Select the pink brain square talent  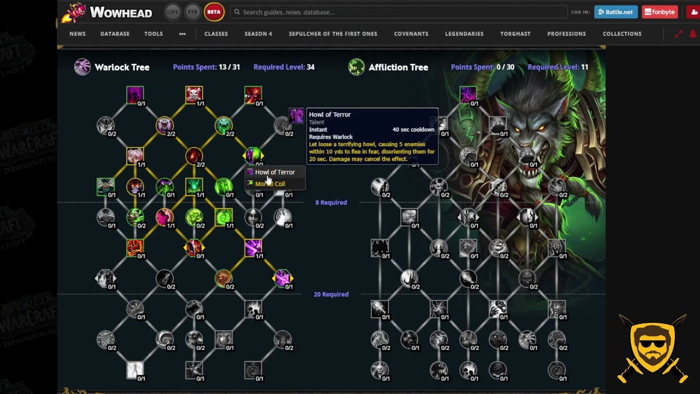pos(135,156)
